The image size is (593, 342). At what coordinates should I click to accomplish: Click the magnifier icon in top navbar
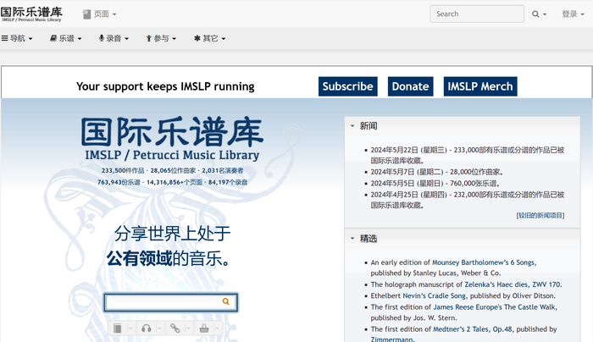pos(535,14)
